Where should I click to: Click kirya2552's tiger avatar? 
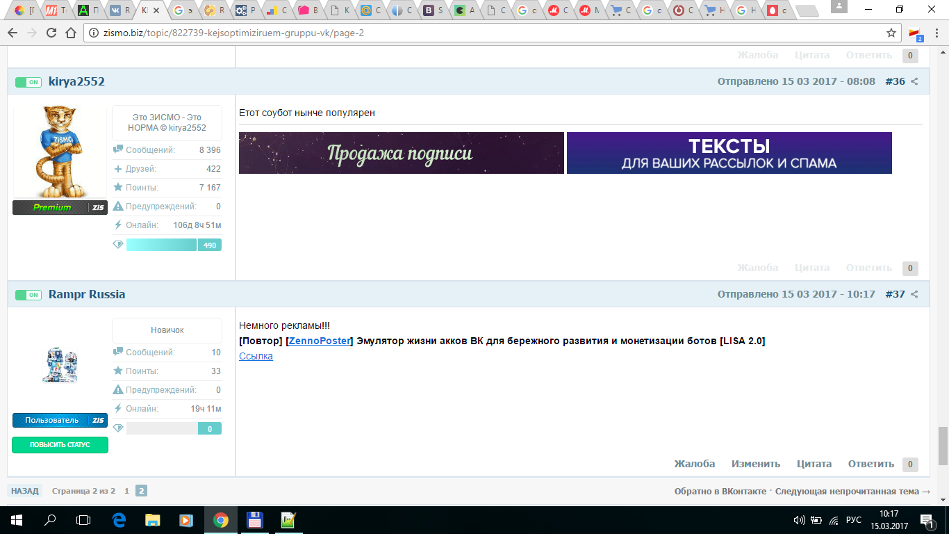pyautogui.click(x=60, y=152)
